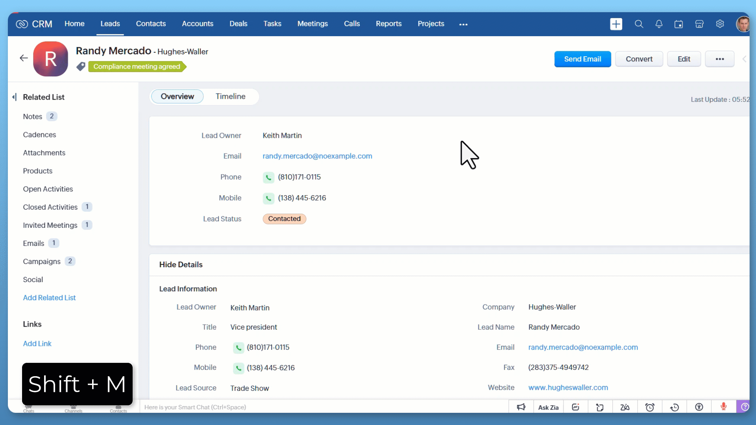Click the Send Email button
756x425 pixels.
coord(582,59)
